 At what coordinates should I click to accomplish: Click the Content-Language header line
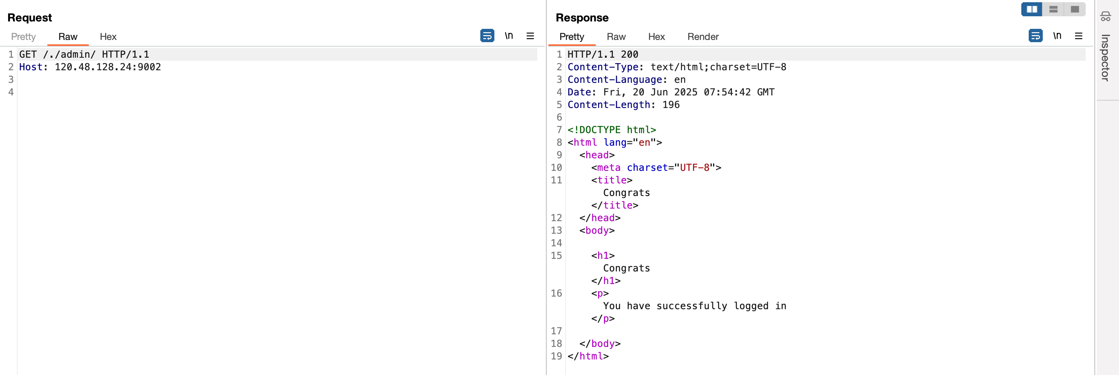[626, 80]
